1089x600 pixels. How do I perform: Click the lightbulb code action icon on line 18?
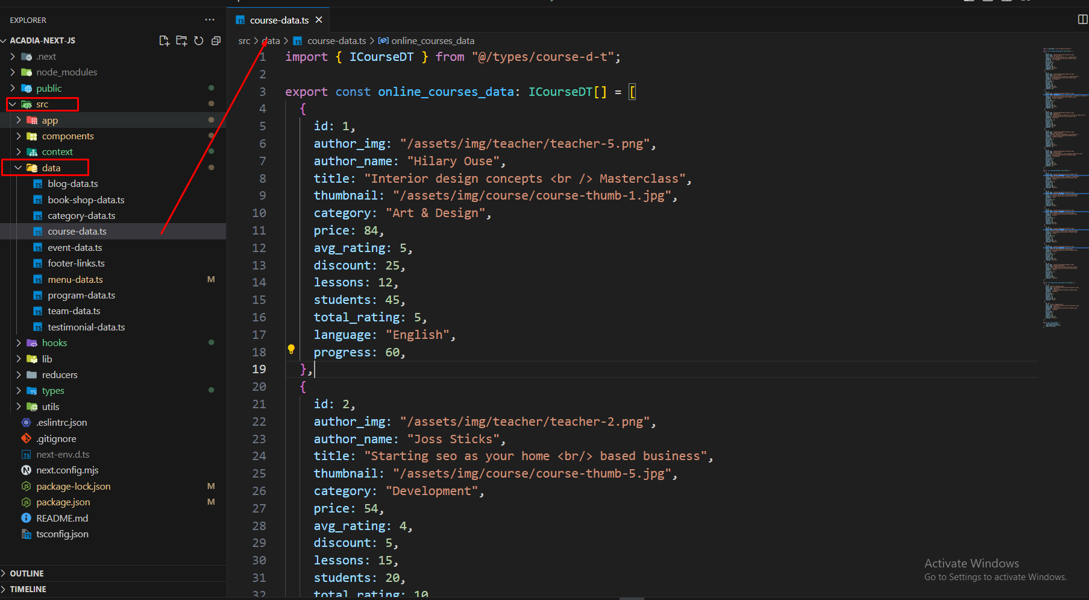pyautogui.click(x=291, y=349)
